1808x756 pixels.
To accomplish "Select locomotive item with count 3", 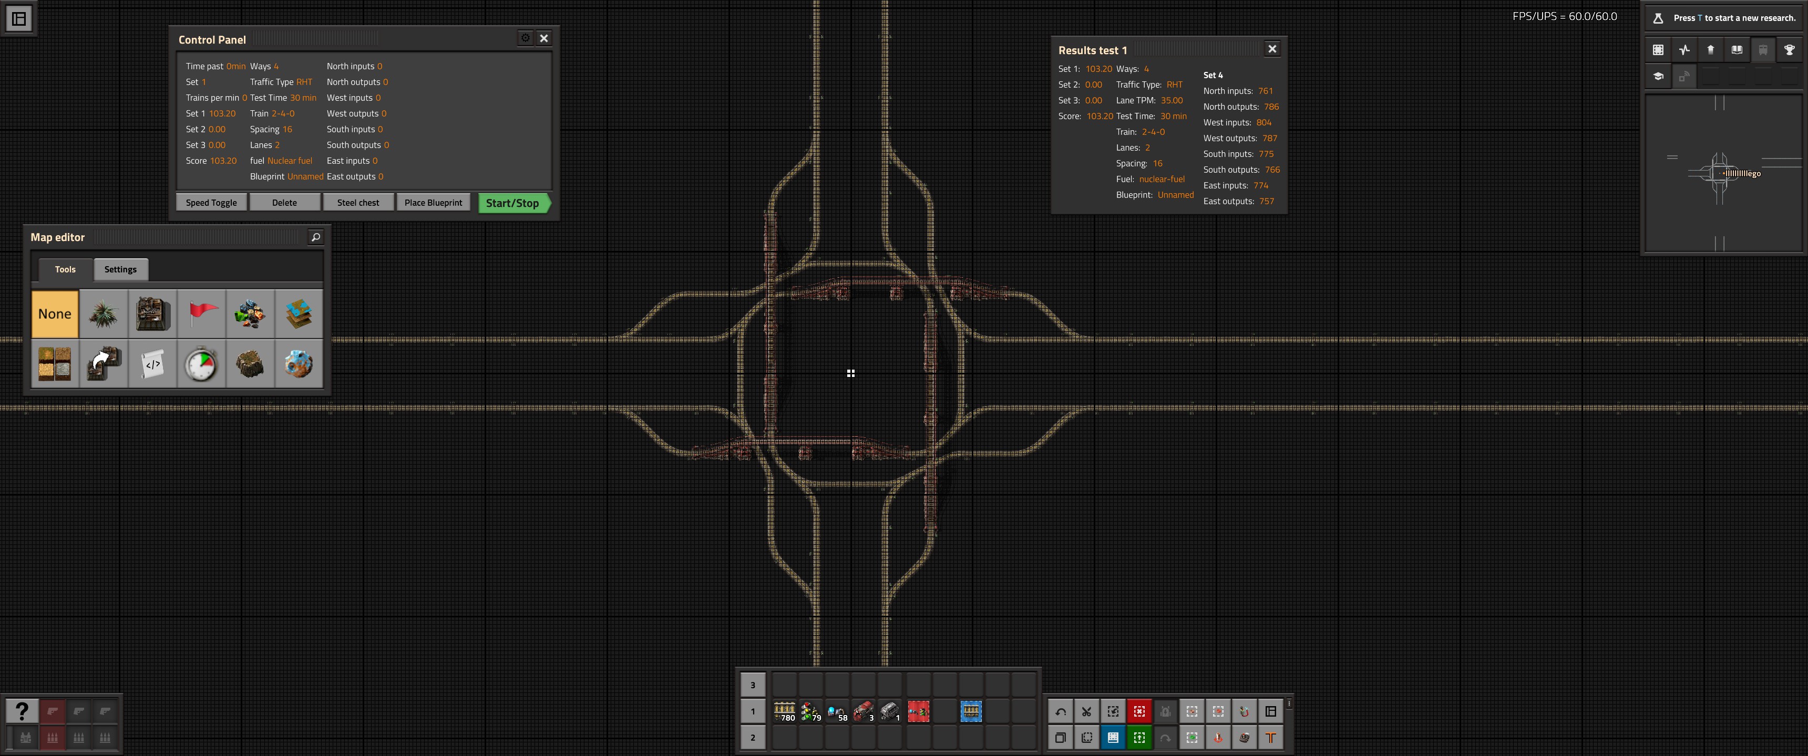I will pyautogui.click(x=864, y=711).
